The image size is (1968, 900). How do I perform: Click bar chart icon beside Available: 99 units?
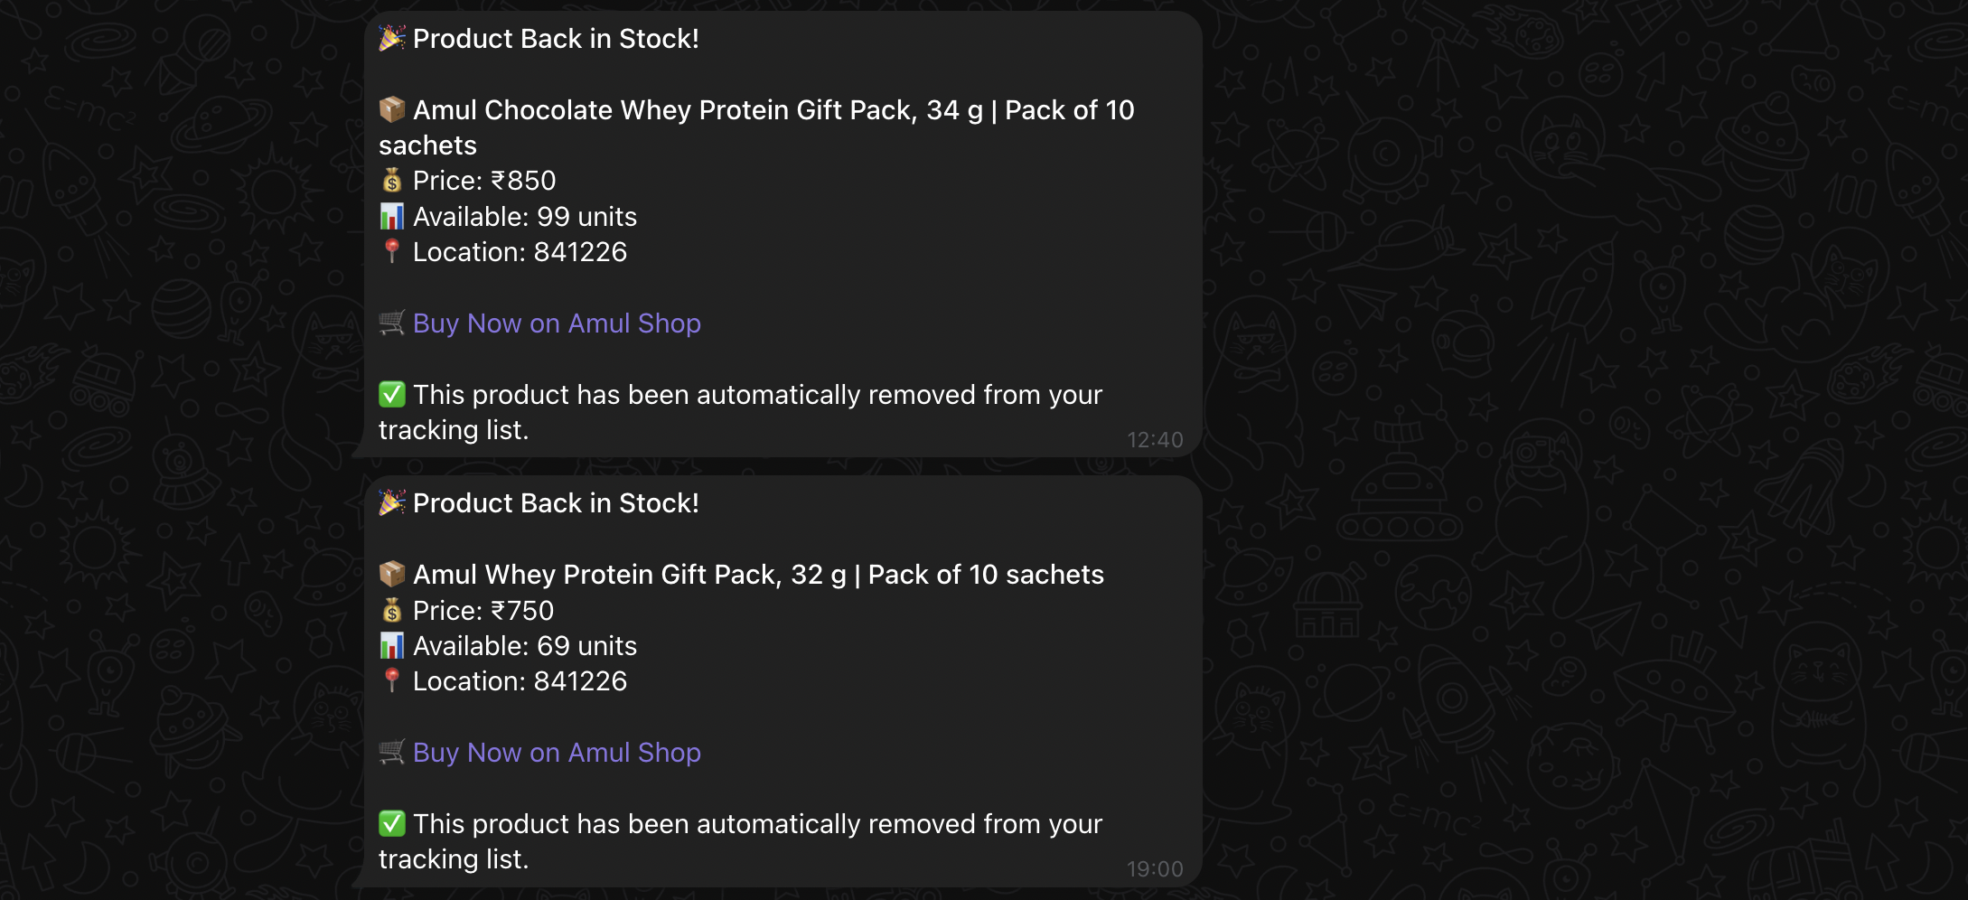click(x=392, y=216)
